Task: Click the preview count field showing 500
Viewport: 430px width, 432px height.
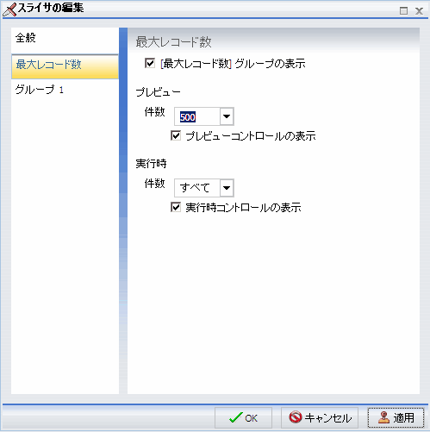Action: tap(197, 116)
